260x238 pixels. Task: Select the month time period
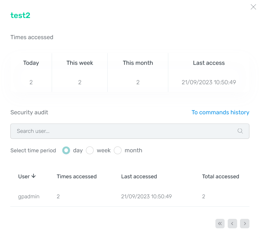(x=118, y=150)
